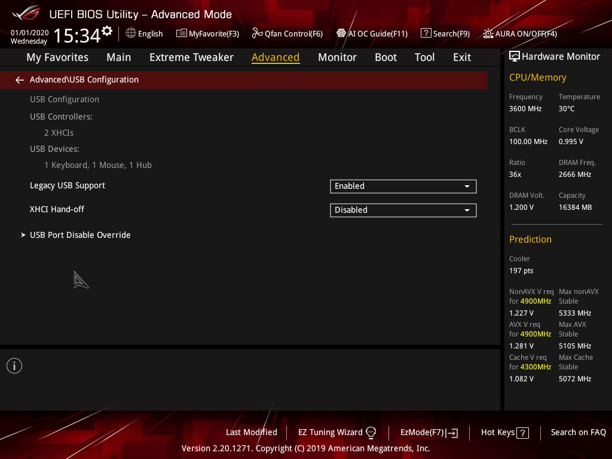Open Legacy USB Support dropdown
This screenshot has height=459, width=612.
tap(403, 186)
